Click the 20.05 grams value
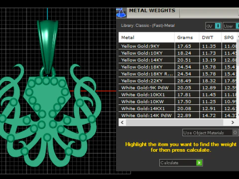239x179 pixels. point(184,88)
